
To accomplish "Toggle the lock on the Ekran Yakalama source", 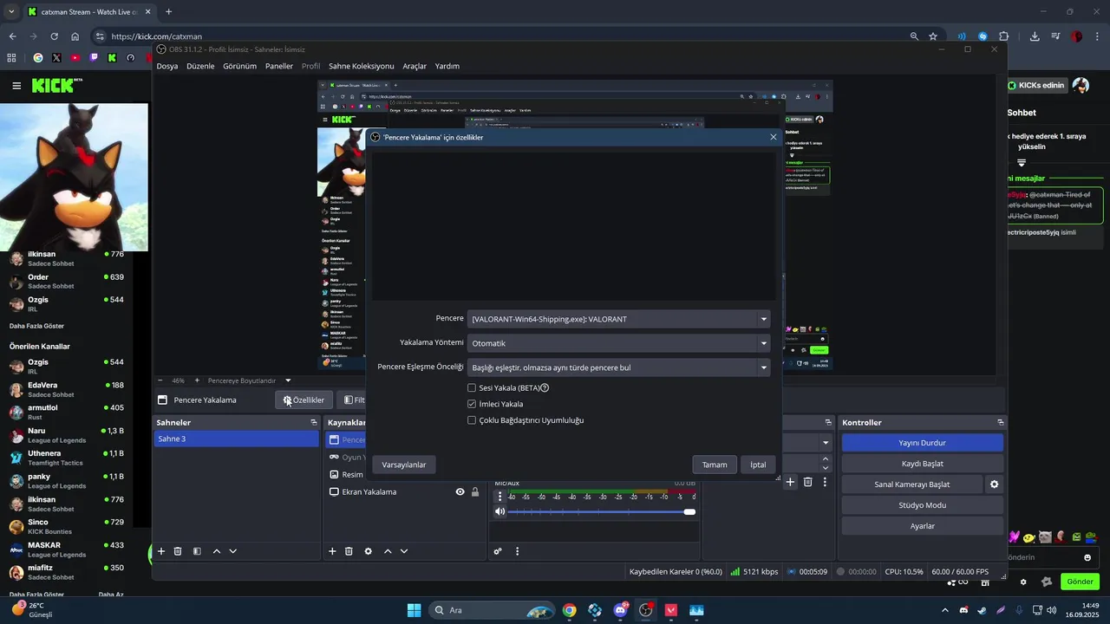I will 475,492.
